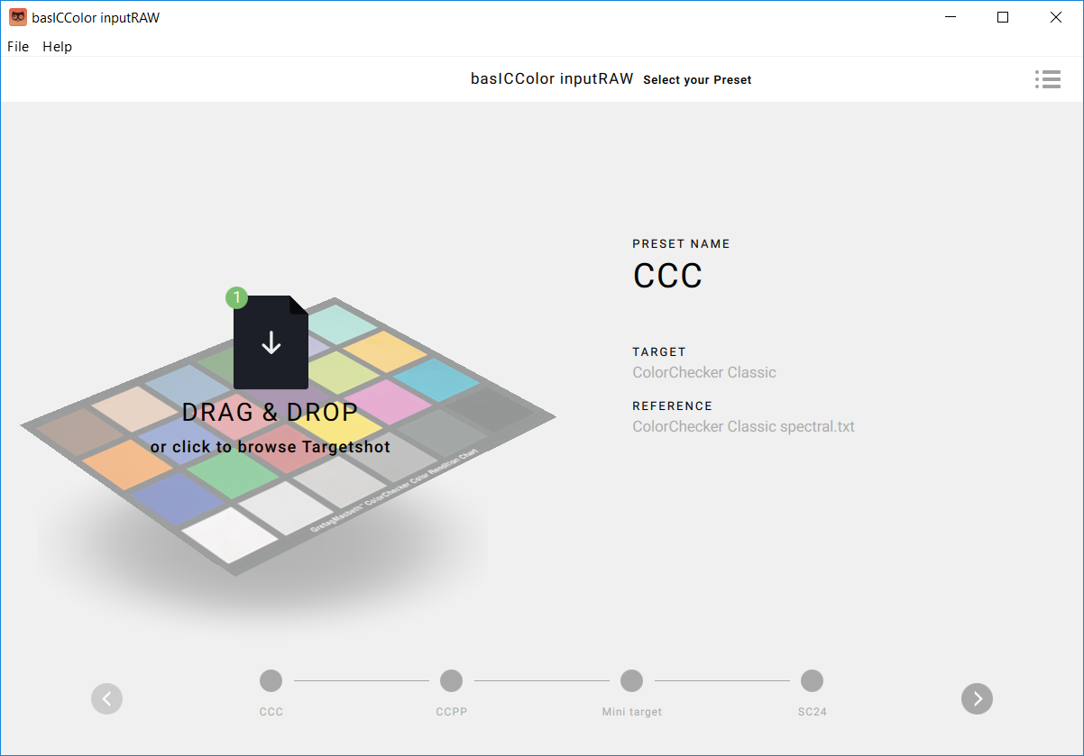Click the CCPP label under the stepper
1084x756 pixels.
(x=451, y=712)
